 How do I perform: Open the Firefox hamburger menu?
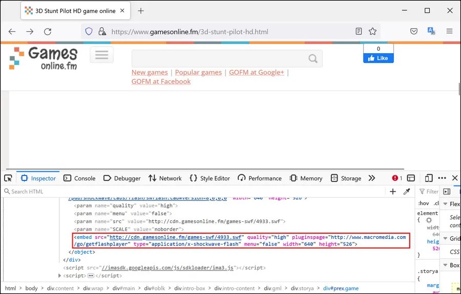[x=449, y=31]
